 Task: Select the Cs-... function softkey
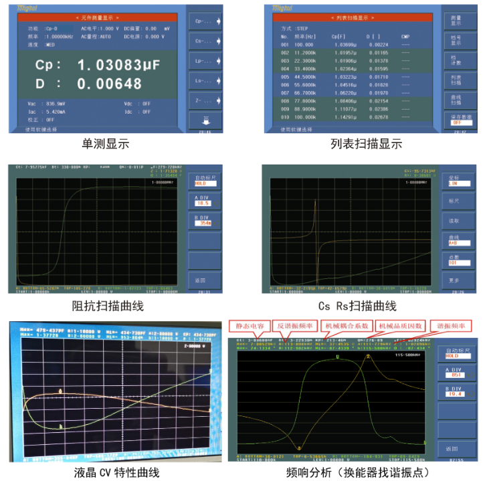pos(205,41)
